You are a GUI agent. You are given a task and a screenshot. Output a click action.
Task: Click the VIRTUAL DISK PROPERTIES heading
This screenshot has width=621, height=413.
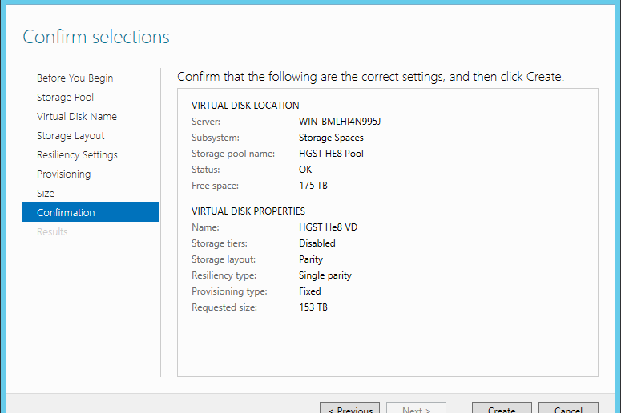[248, 211]
